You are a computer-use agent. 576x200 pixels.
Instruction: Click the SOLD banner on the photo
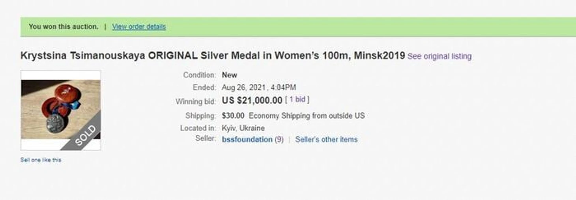click(x=84, y=135)
